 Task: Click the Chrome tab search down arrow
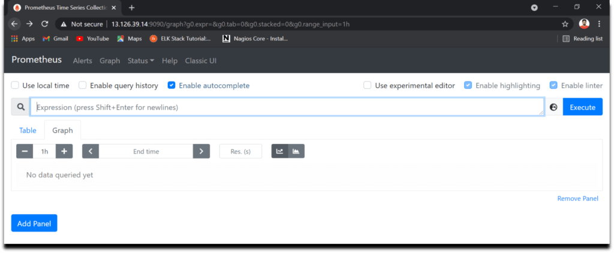(534, 7)
